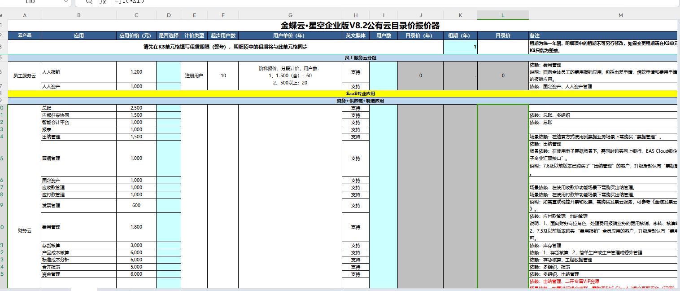This screenshot has width=680, height=291.
Task: Select column L header
Action: point(503,15)
